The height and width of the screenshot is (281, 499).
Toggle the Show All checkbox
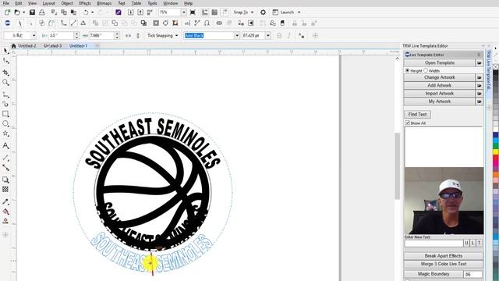(x=407, y=123)
